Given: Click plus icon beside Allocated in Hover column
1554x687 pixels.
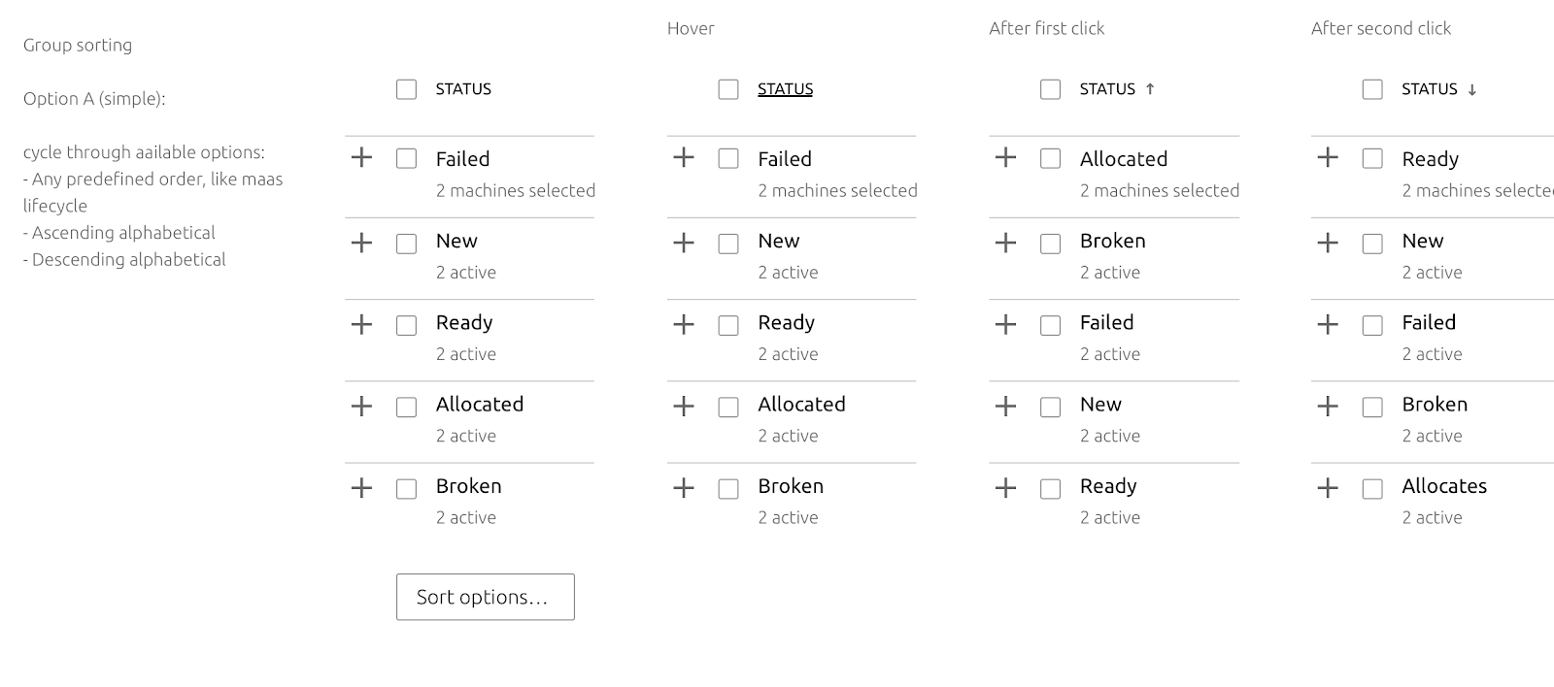Looking at the screenshot, I should coord(684,406).
